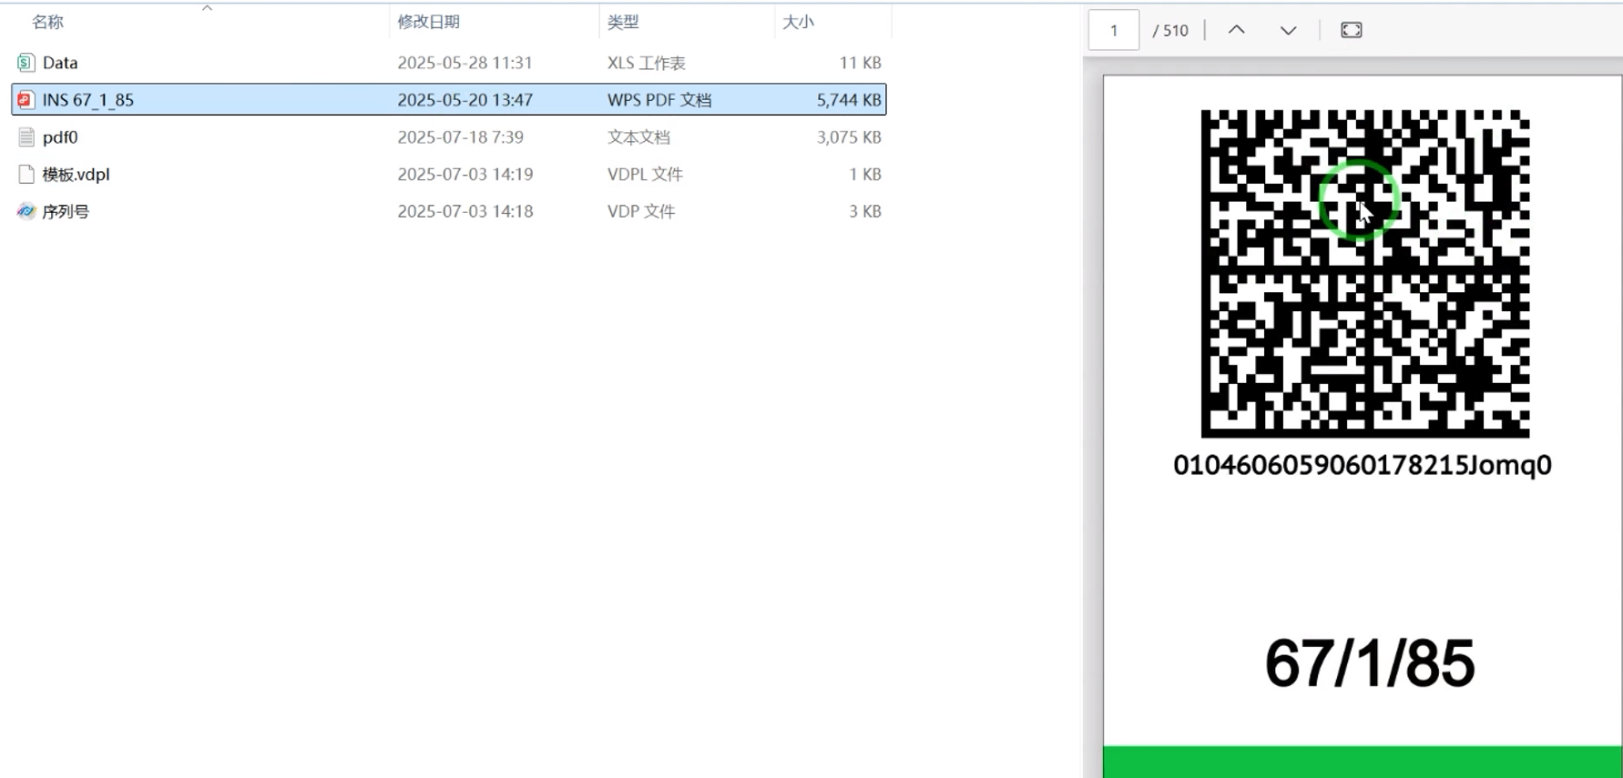This screenshot has height=778, width=1623.
Task: Select the file named 模板.vdpl
Action: point(77,174)
